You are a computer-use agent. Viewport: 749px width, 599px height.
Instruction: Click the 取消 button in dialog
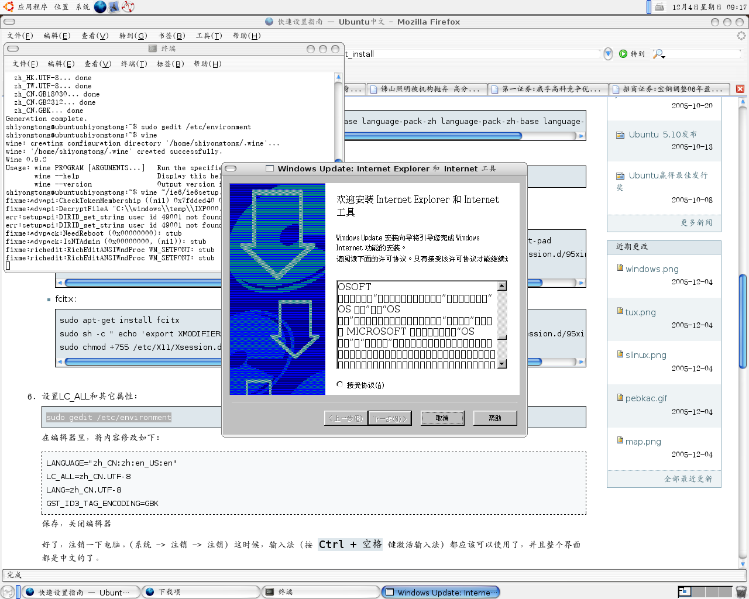coord(442,418)
